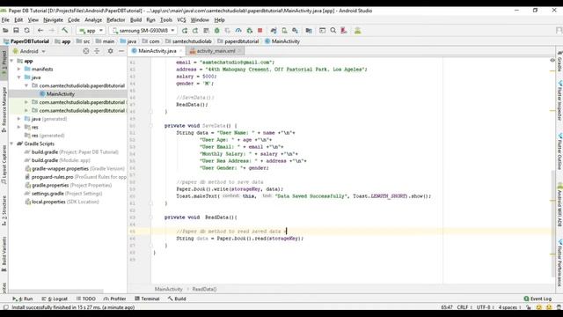The image size is (563, 317).
Task: Open the Flutter Outline side panel
Action: click(559, 151)
